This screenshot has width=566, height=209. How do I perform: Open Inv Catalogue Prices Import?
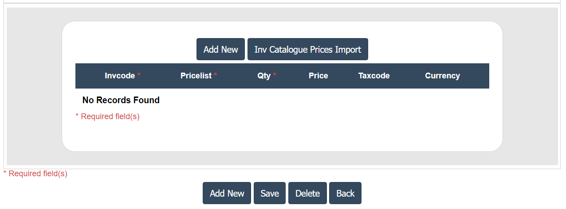click(x=307, y=50)
